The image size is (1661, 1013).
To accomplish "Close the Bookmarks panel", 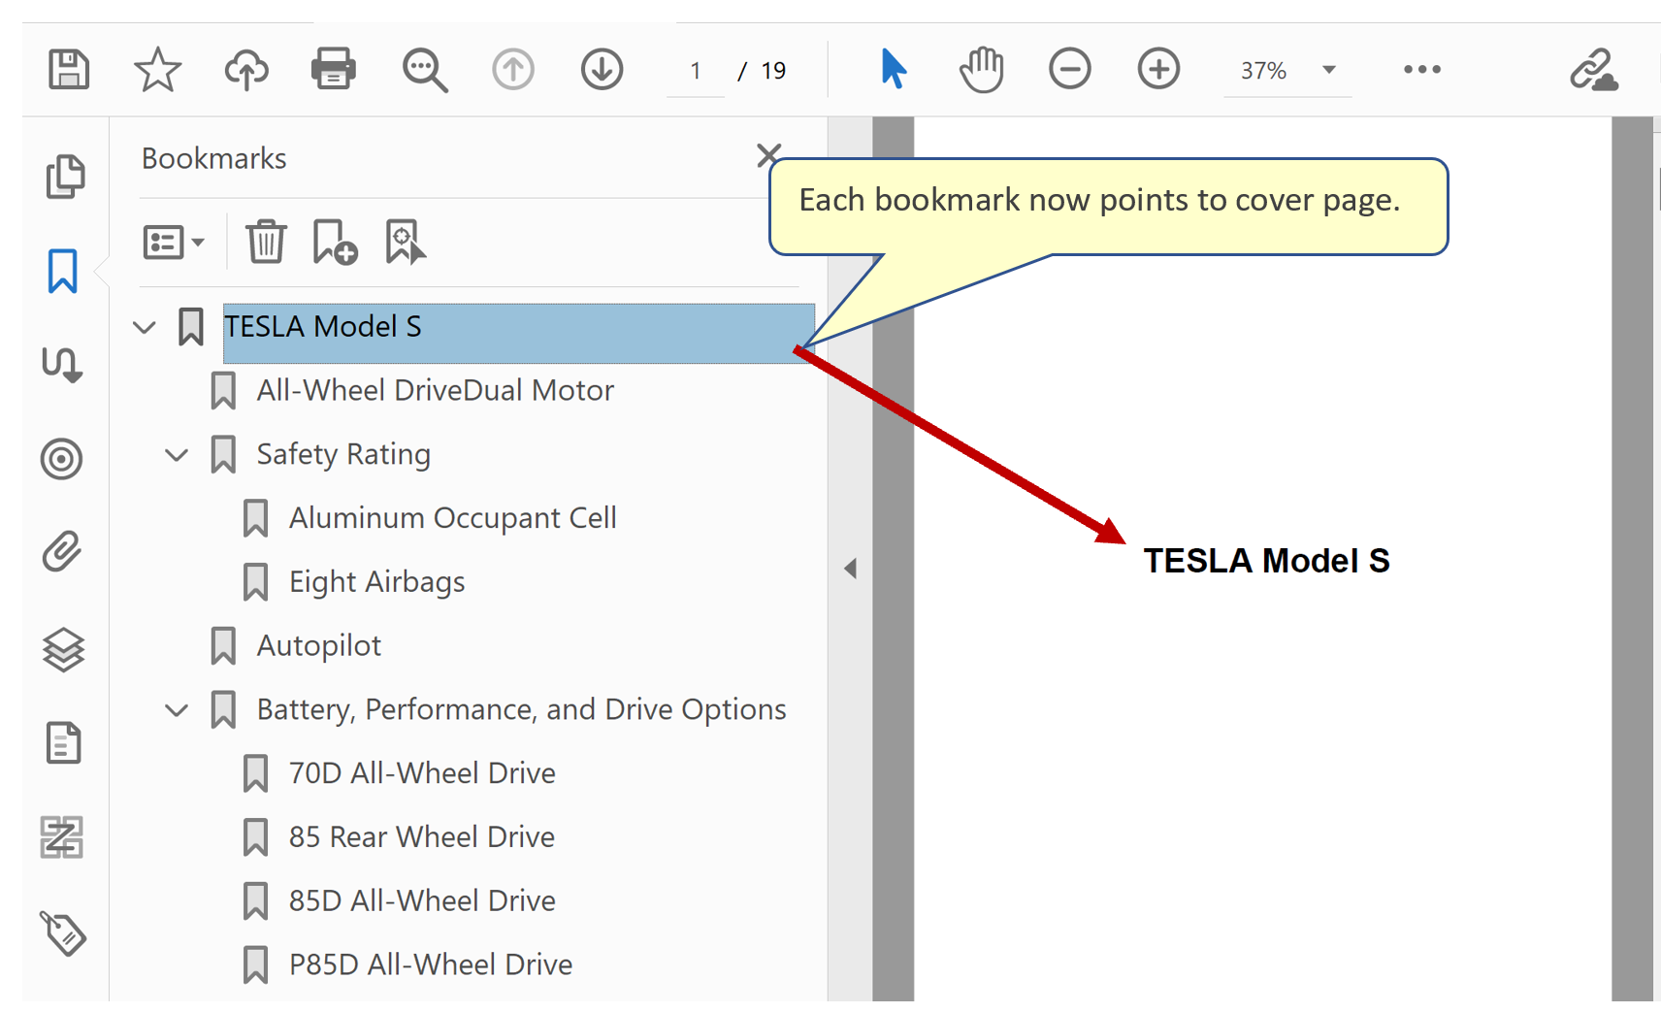I will [x=768, y=155].
